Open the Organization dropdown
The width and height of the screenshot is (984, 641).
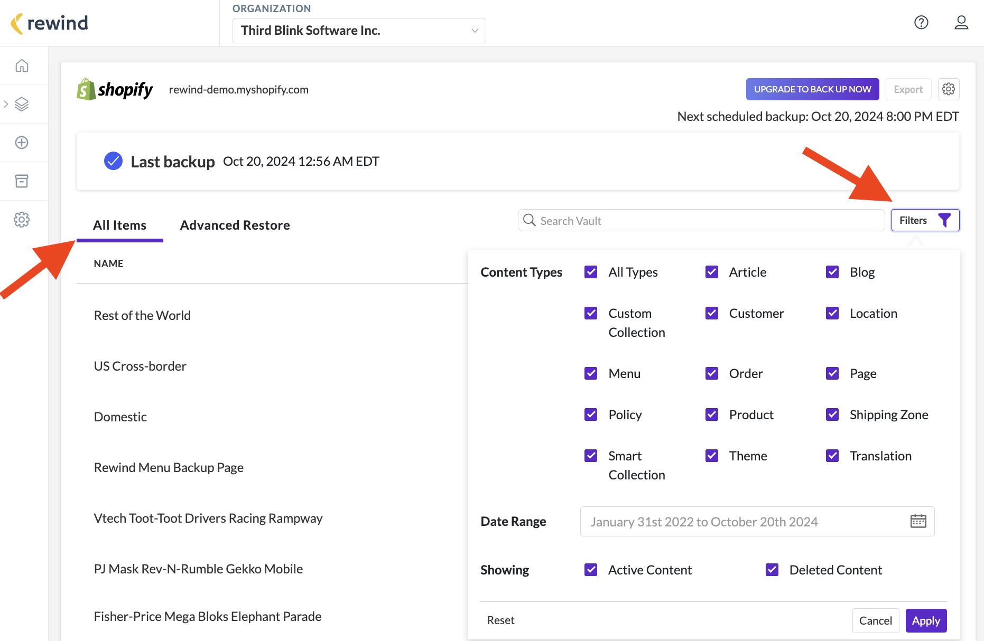pos(359,31)
